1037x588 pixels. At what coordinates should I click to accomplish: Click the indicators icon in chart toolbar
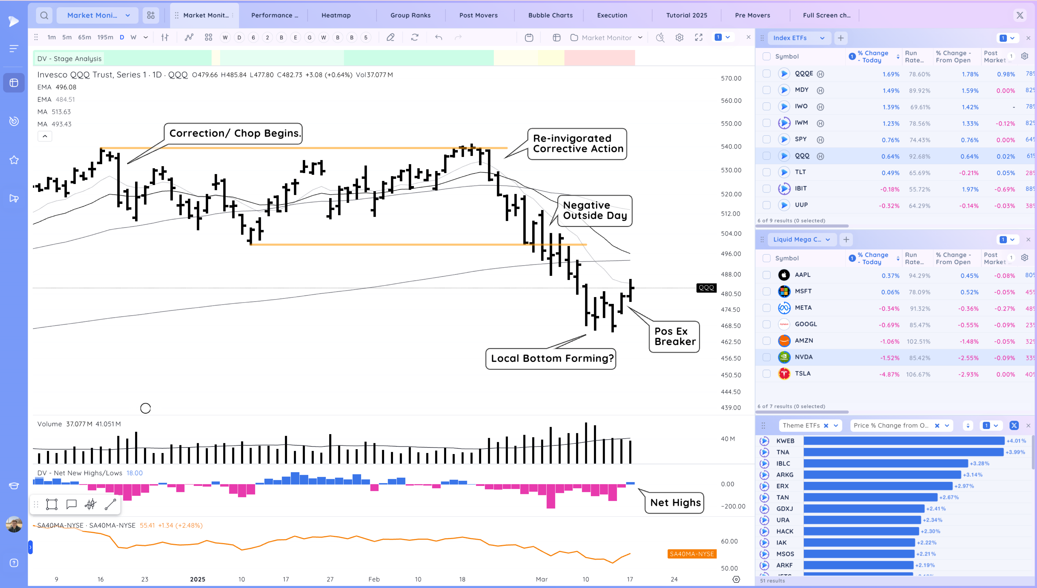pyautogui.click(x=189, y=38)
